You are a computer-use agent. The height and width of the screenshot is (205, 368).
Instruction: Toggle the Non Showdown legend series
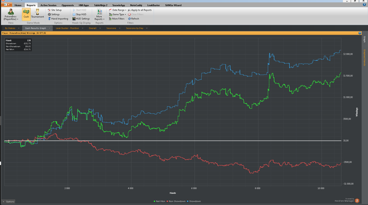coord(176,201)
